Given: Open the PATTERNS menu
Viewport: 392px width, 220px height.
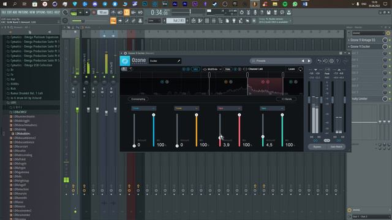Looking at the screenshot, I should click(23, 12).
